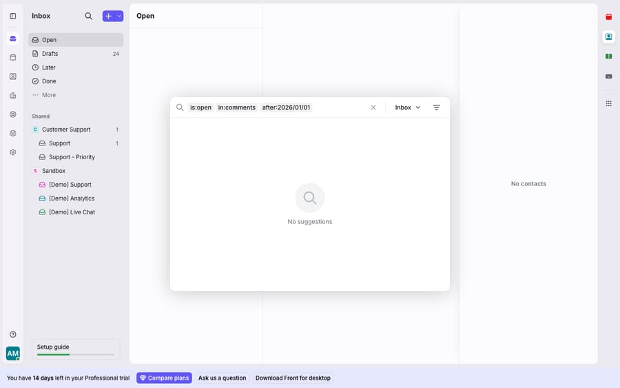Open the green book icon in right rail
This screenshot has height=388, width=620.
tap(609, 57)
